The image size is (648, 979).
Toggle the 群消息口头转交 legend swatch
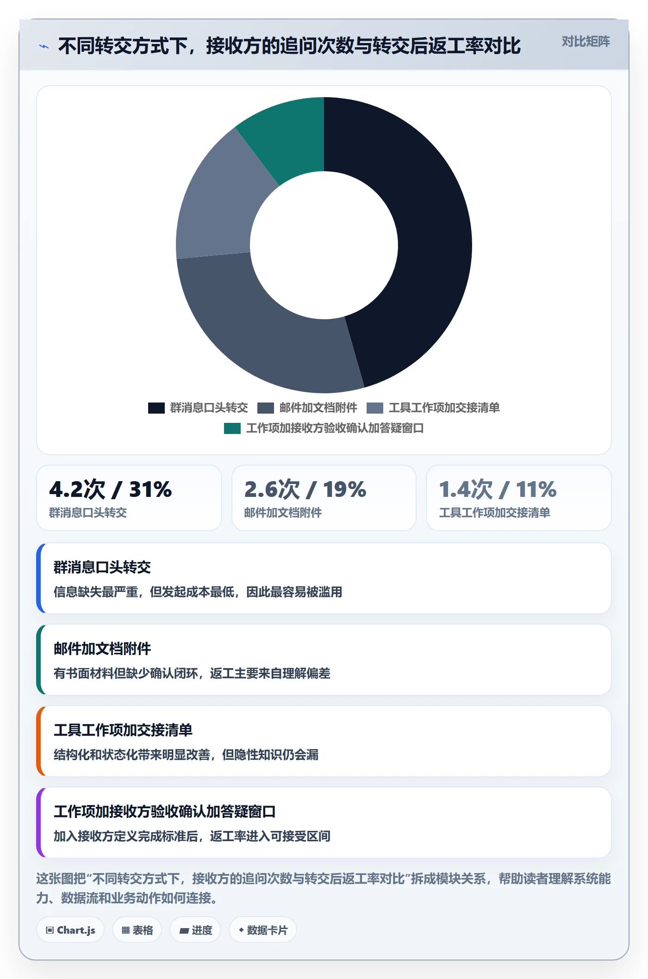(x=156, y=408)
